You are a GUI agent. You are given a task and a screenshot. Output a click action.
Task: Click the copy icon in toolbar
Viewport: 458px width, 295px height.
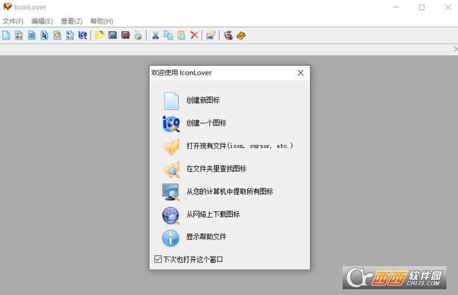click(168, 35)
